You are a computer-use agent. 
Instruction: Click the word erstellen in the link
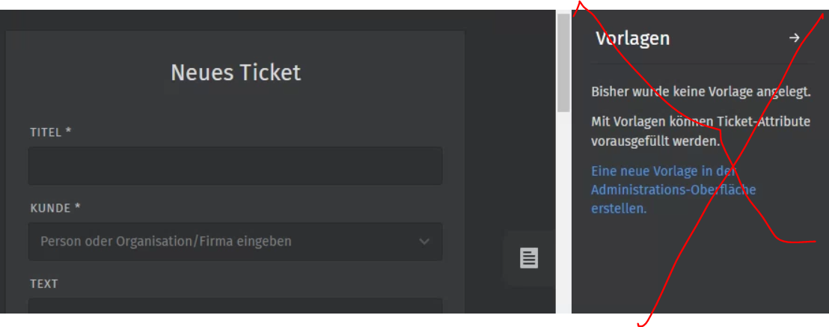[x=619, y=209]
